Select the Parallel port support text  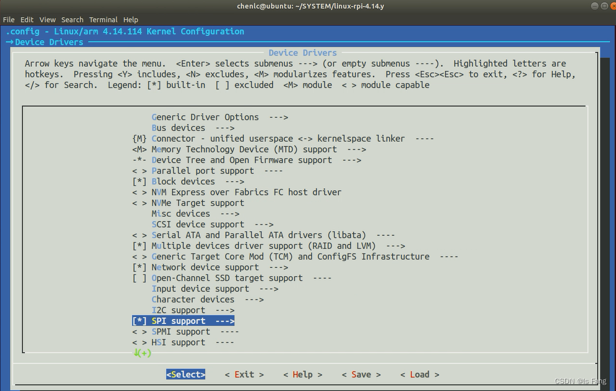(x=203, y=171)
